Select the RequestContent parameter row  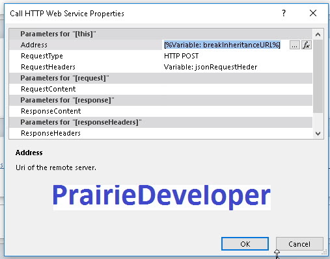coord(161,89)
